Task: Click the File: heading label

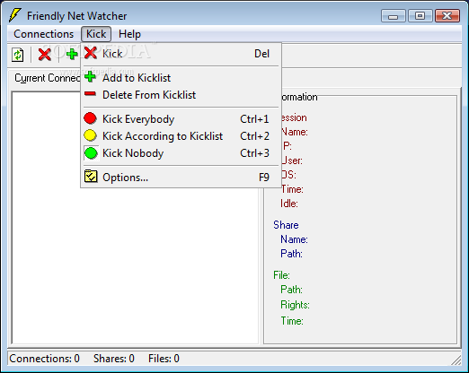Action: [281, 275]
